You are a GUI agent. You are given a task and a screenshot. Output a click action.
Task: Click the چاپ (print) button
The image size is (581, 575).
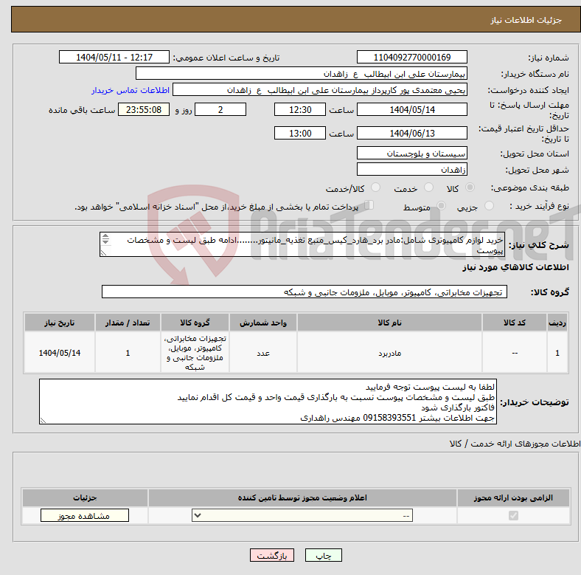click(x=323, y=555)
